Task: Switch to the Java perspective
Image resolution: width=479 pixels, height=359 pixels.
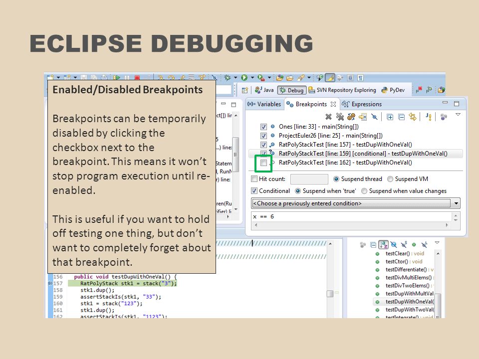Action: pos(264,90)
